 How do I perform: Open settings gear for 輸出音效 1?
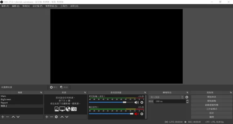point(142,114)
